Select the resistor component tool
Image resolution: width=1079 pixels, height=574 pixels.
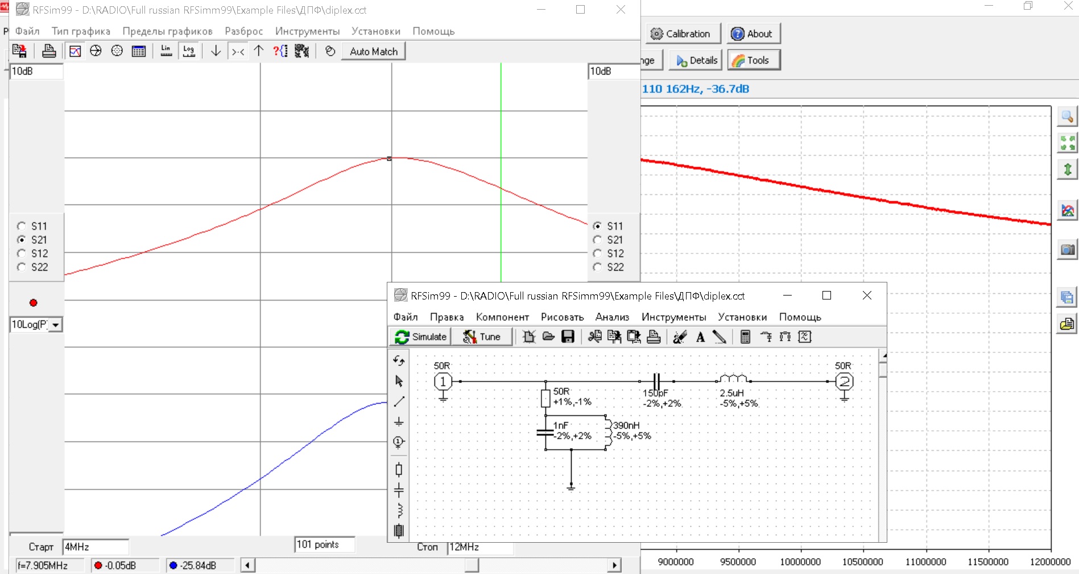(399, 469)
